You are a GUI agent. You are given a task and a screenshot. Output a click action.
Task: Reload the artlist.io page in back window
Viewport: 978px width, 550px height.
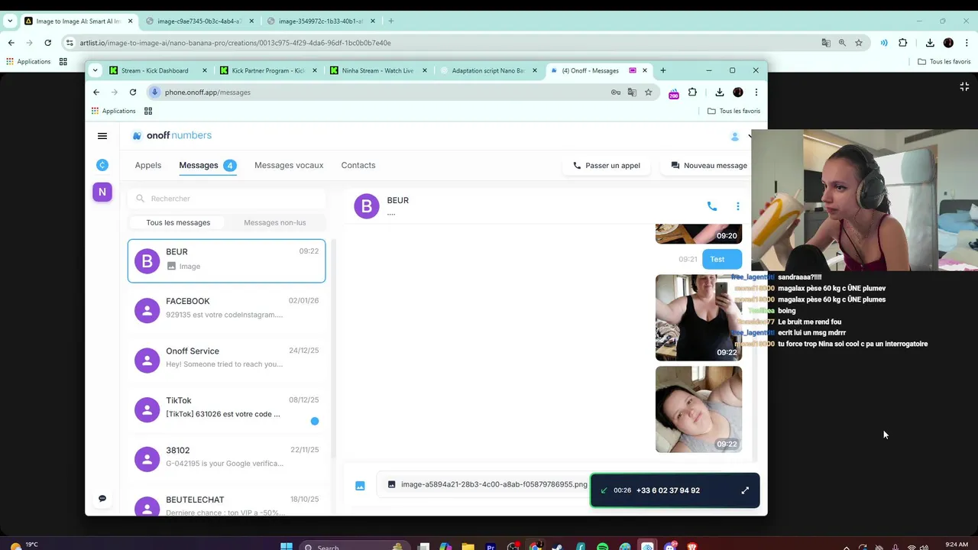click(x=47, y=43)
